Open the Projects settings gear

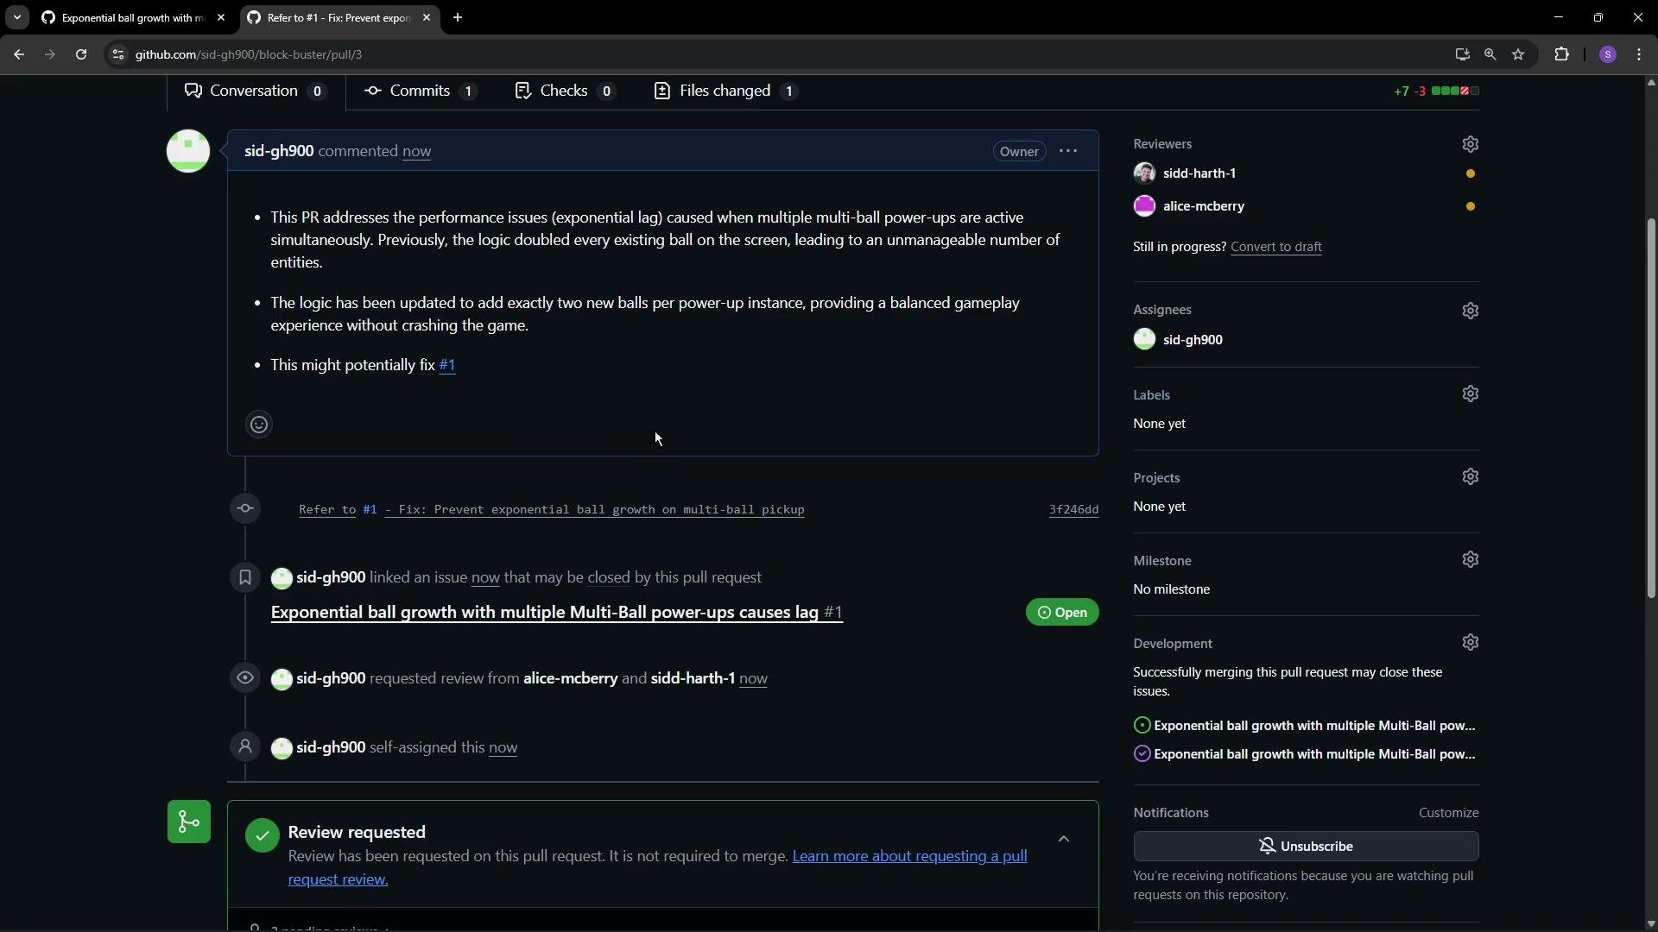pyautogui.click(x=1470, y=476)
